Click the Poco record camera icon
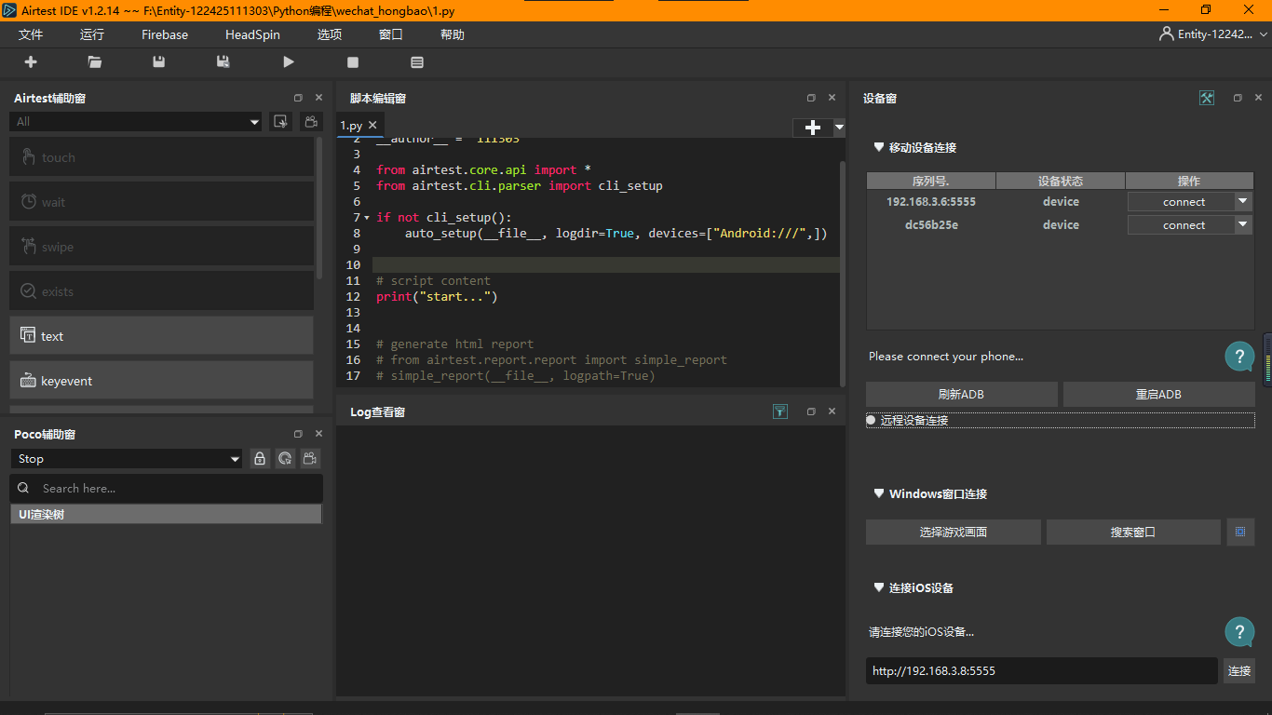Viewport: 1272px width, 715px height. [310, 458]
